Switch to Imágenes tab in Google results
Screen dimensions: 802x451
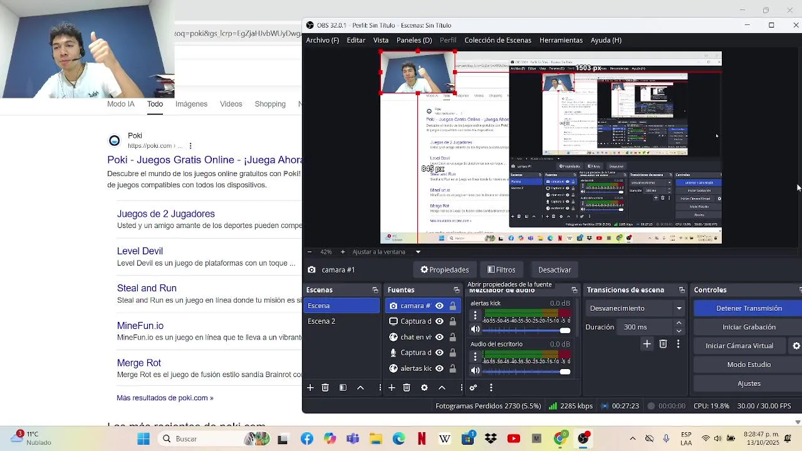[x=191, y=104]
